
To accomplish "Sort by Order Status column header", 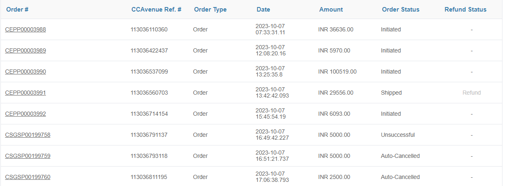I will point(401,10).
